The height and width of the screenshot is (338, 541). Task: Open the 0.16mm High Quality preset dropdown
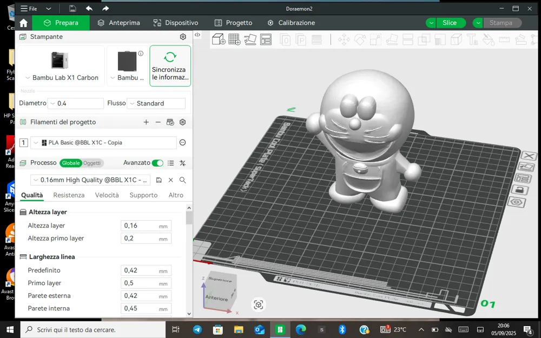pyautogui.click(x=90, y=180)
